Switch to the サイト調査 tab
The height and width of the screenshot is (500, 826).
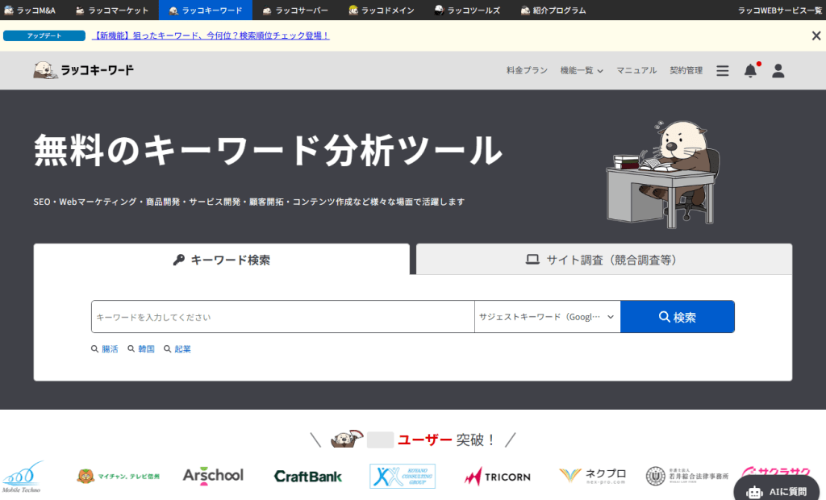(x=603, y=260)
